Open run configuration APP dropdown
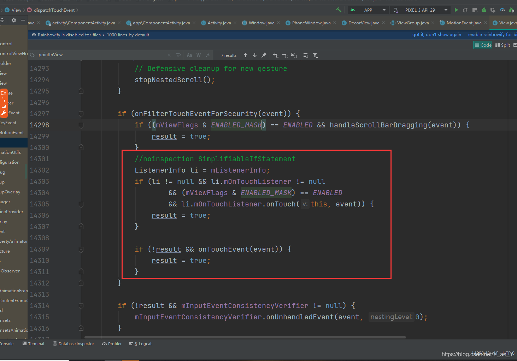This screenshot has height=361, width=517. click(x=368, y=10)
